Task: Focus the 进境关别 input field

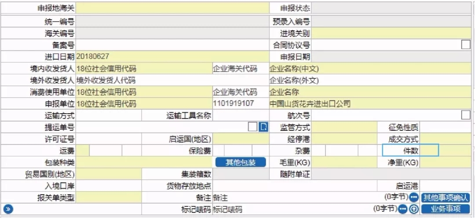Action: [x=392, y=33]
